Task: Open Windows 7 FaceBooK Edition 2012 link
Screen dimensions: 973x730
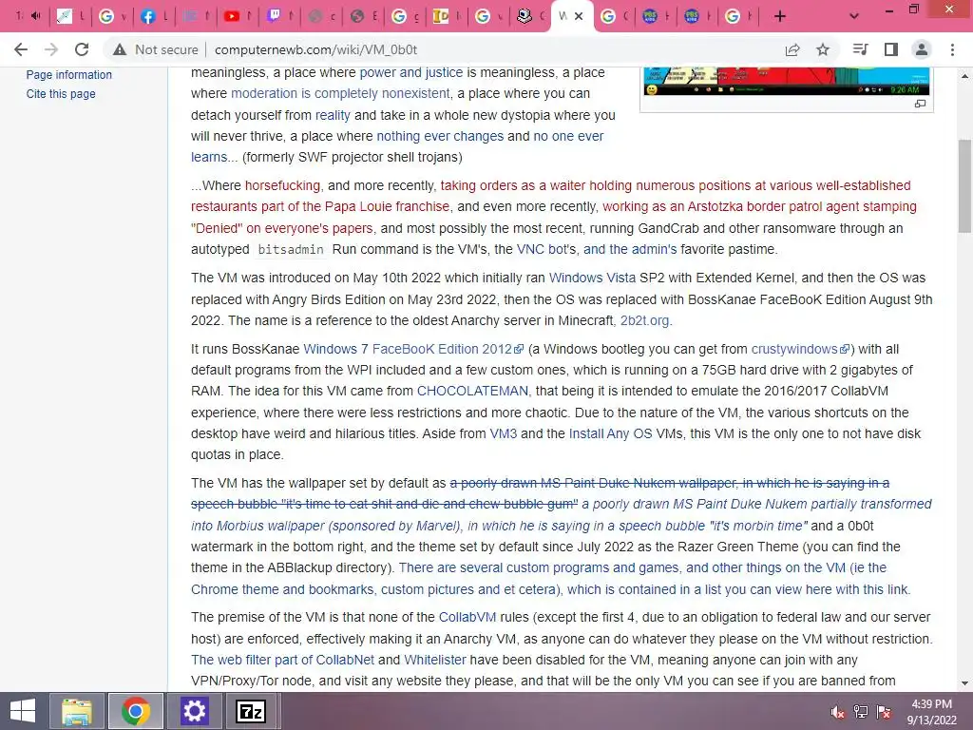Action: pyautogui.click(x=413, y=350)
